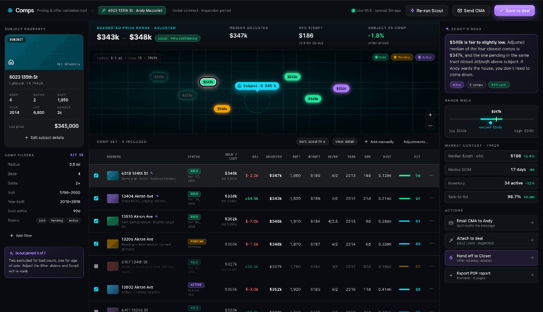
Task: Change the Sqft filter range 1700–2000
Action: click(x=70, y=193)
